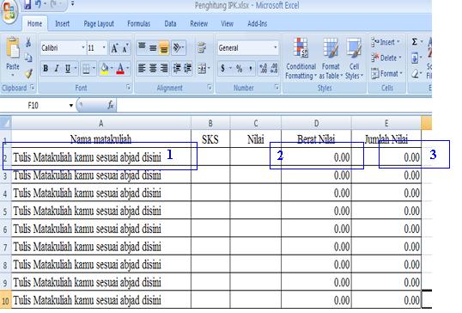Copy the selection

point(28,58)
